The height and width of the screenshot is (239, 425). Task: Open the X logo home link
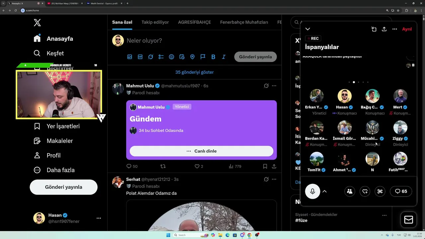pos(37,23)
